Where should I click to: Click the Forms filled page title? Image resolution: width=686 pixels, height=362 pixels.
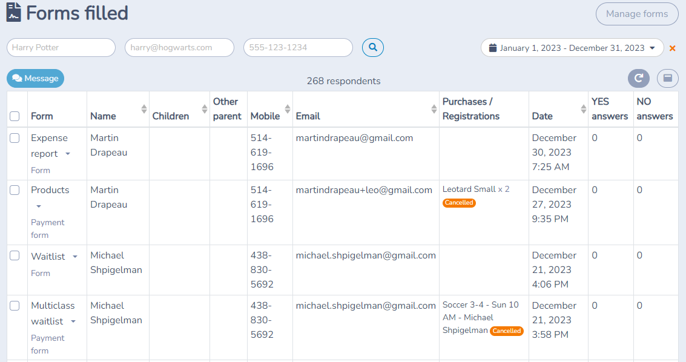(x=77, y=13)
